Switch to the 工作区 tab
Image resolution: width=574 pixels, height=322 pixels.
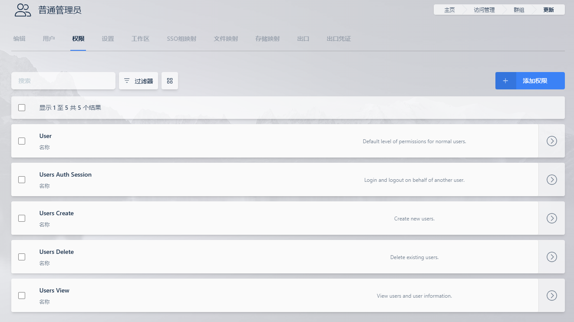click(x=140, y=39)
